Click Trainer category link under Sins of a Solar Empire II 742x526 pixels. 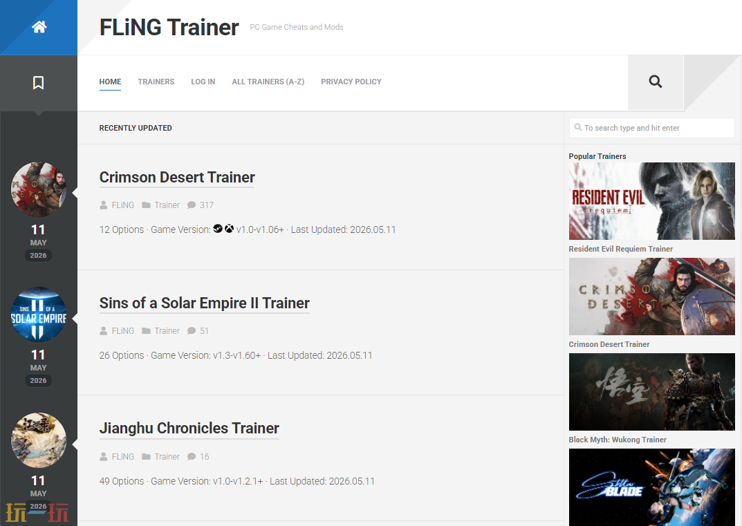[167, 330]
